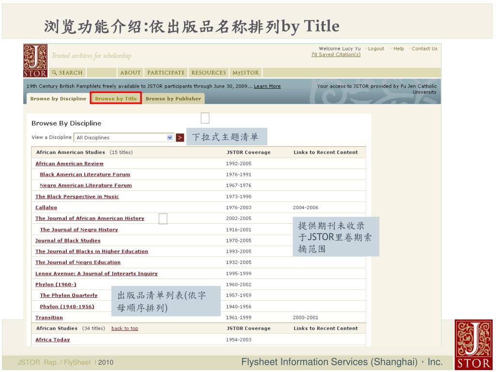Open the Callaloo journal link

[46, 207]
